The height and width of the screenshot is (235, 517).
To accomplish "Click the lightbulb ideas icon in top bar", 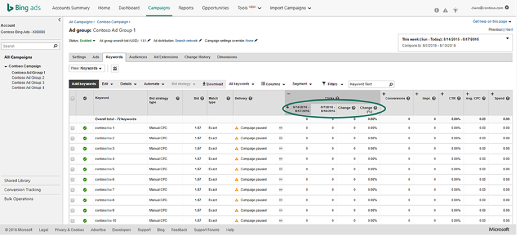I will coord(456,10).
